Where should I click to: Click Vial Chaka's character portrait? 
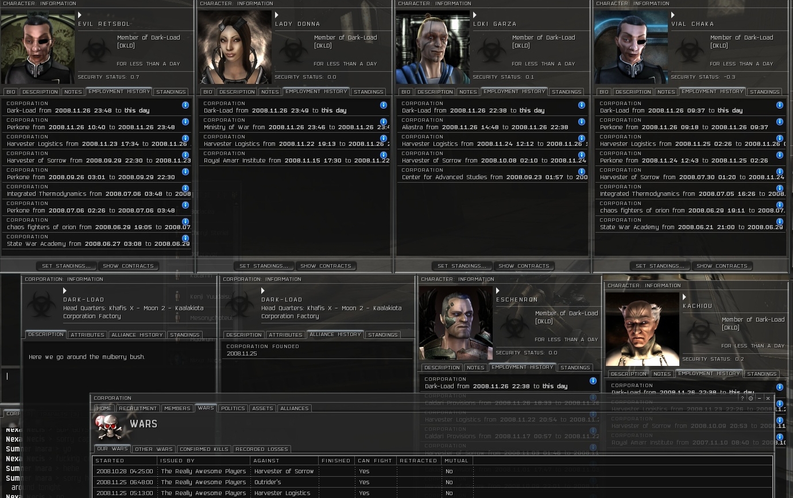point(631,48)
